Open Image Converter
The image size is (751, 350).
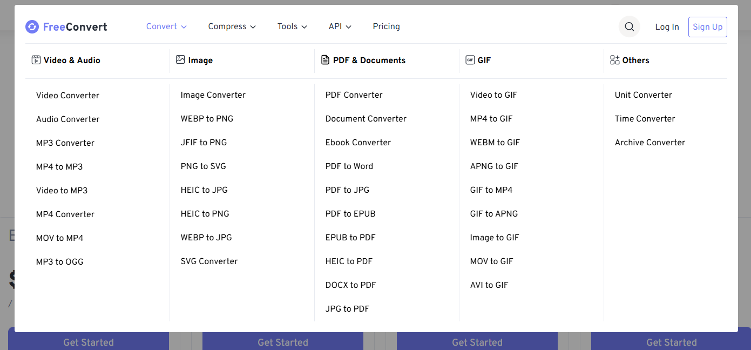213,95
